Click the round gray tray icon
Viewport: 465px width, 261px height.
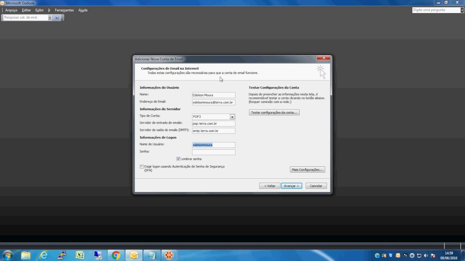coord(412,256)
